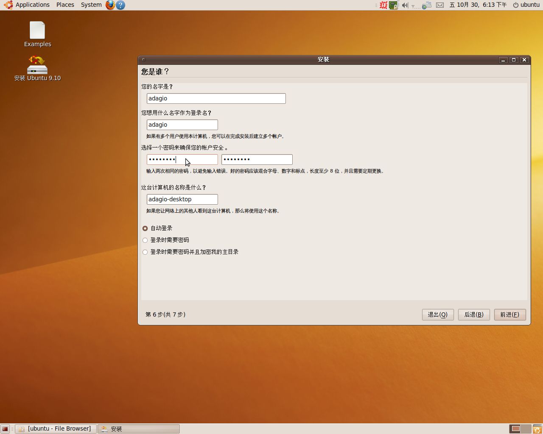This screenshot has height=434, width=543.
Task: Focus the password confirmation field
Action: (257, 159)
